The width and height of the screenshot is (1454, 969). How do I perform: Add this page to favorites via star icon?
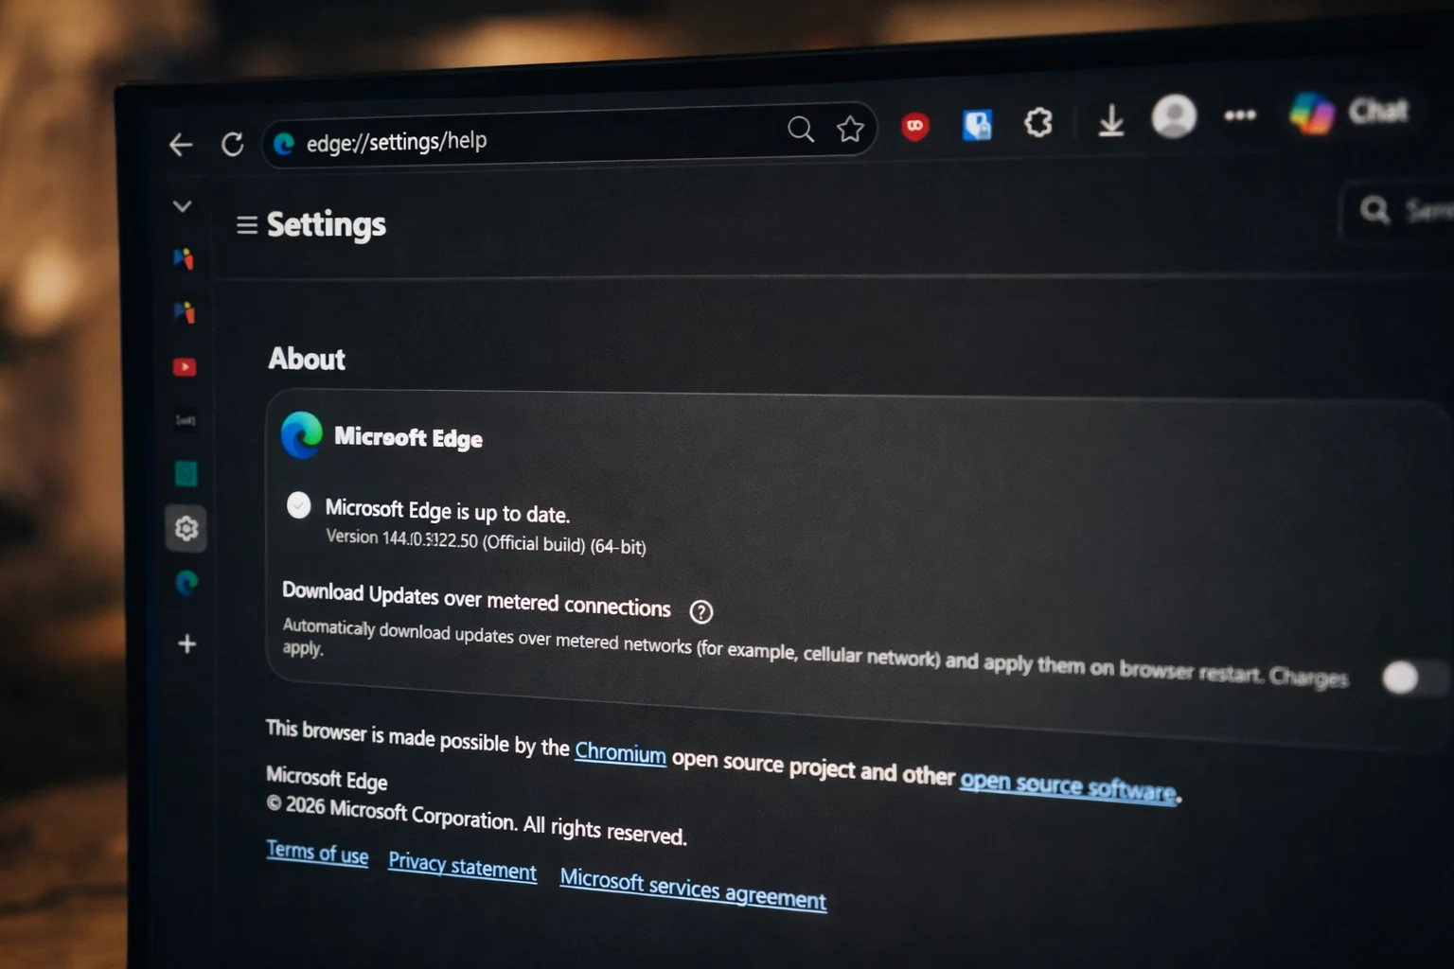[x=850, y=129]
